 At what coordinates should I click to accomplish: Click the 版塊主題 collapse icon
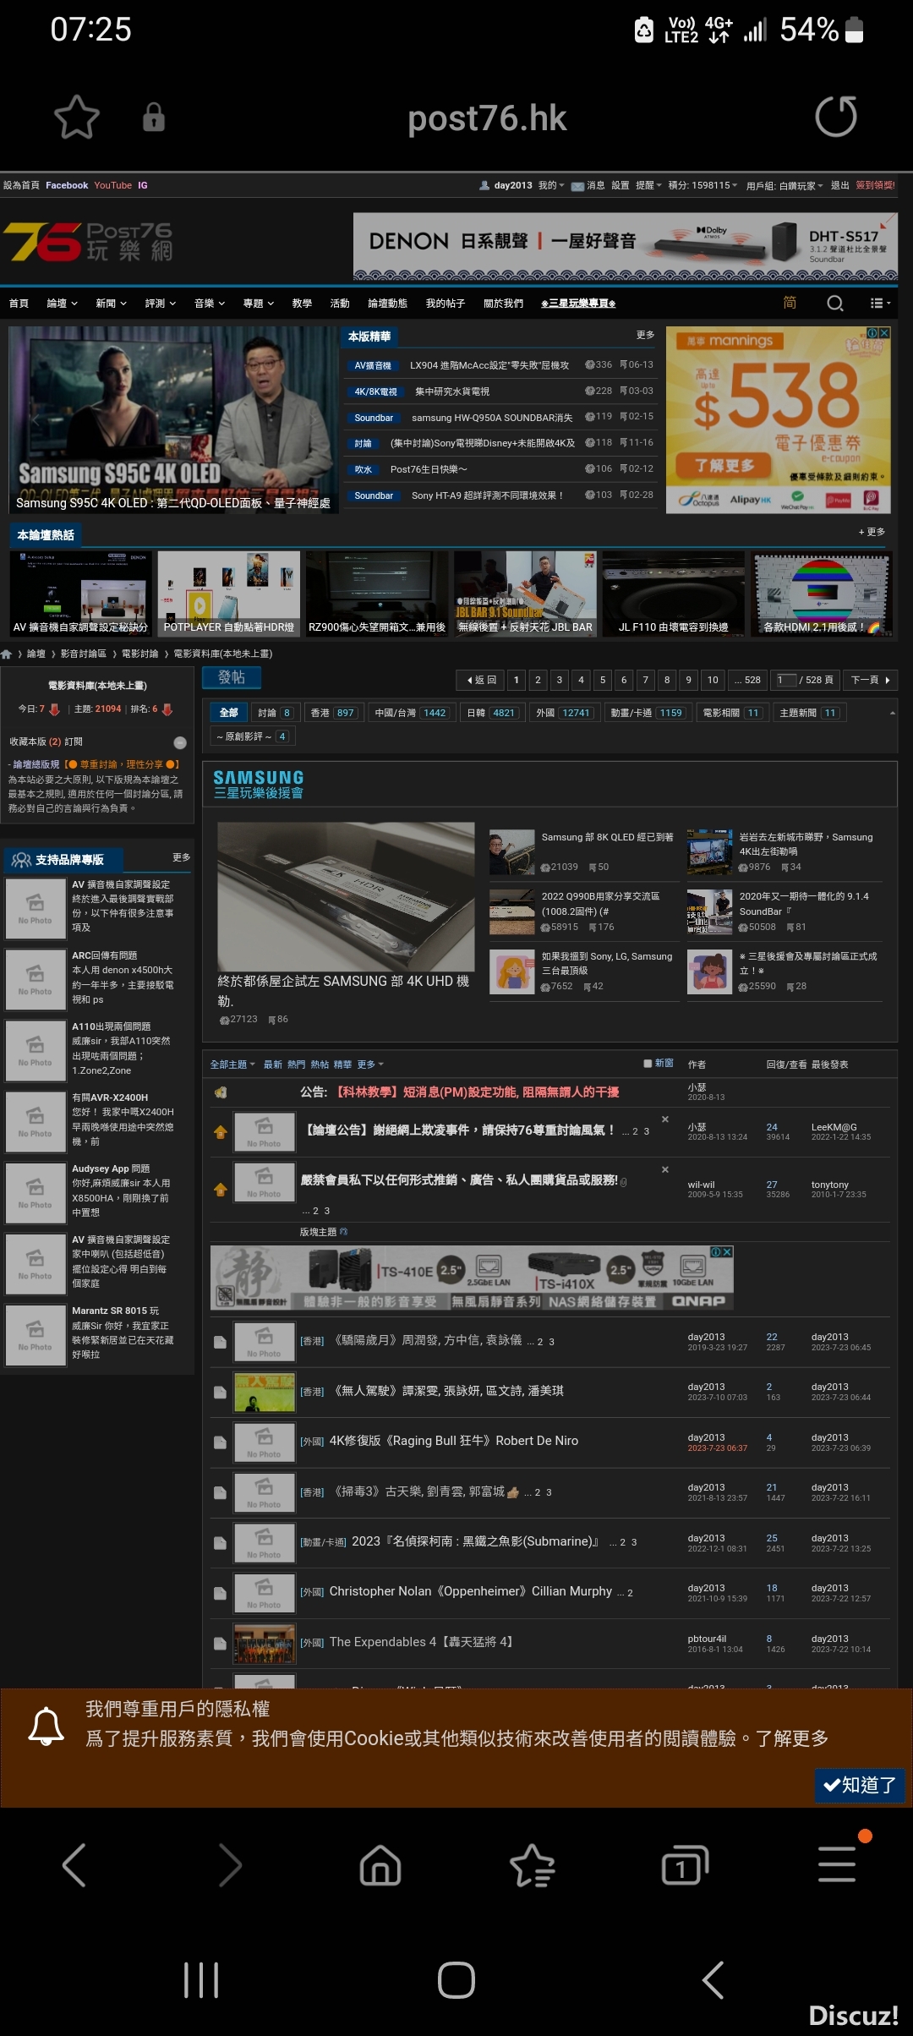point(344,1232)
